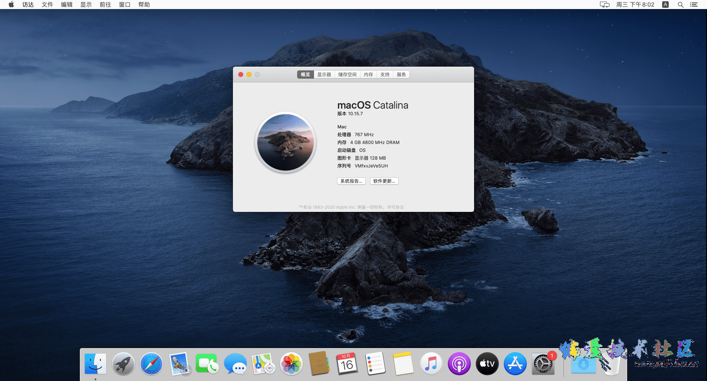Click the 启动磁盘 OS line
The height and width of the screenshot is (381, 707).
351,150
